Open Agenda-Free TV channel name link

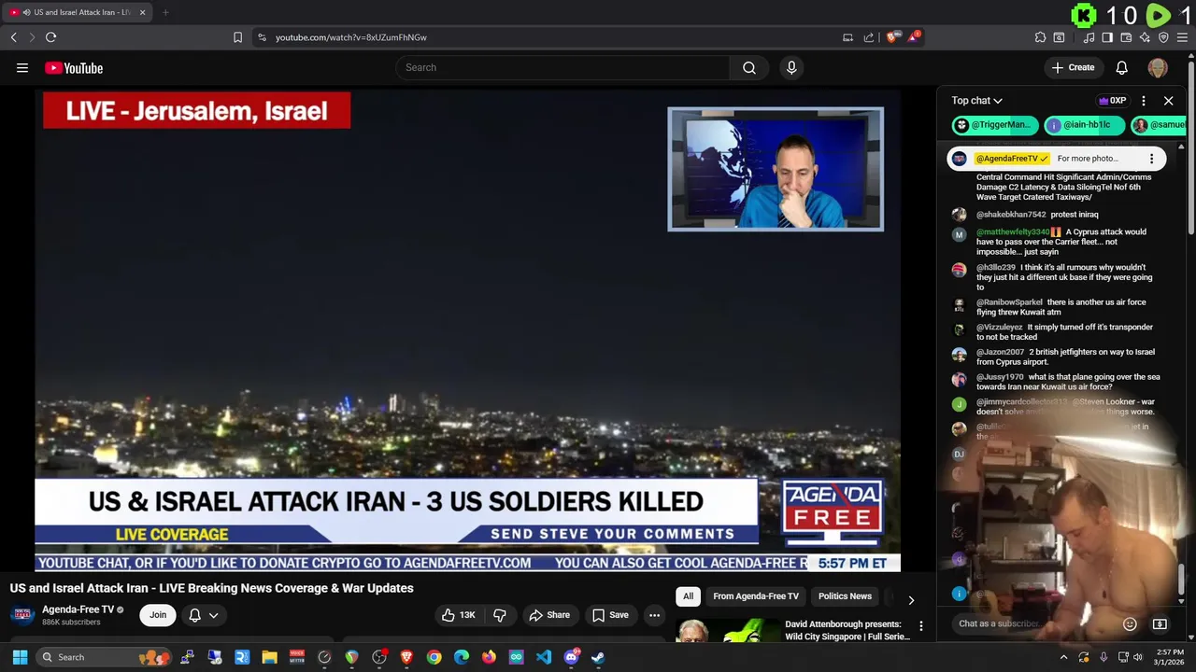coord(78,609)
